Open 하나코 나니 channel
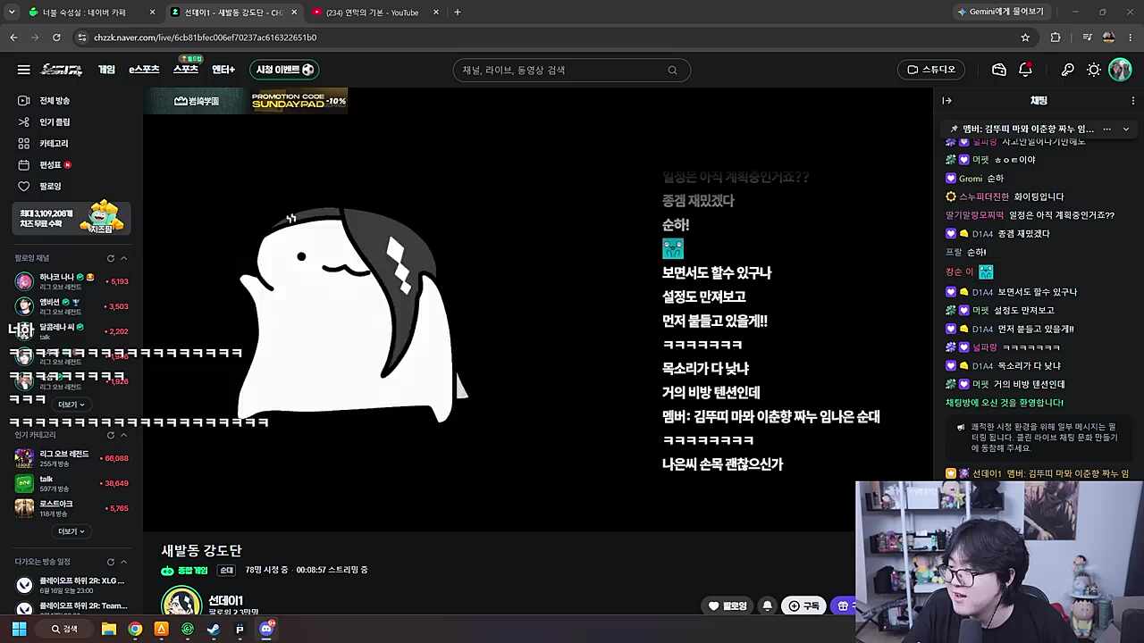 (x=71, y=281)
